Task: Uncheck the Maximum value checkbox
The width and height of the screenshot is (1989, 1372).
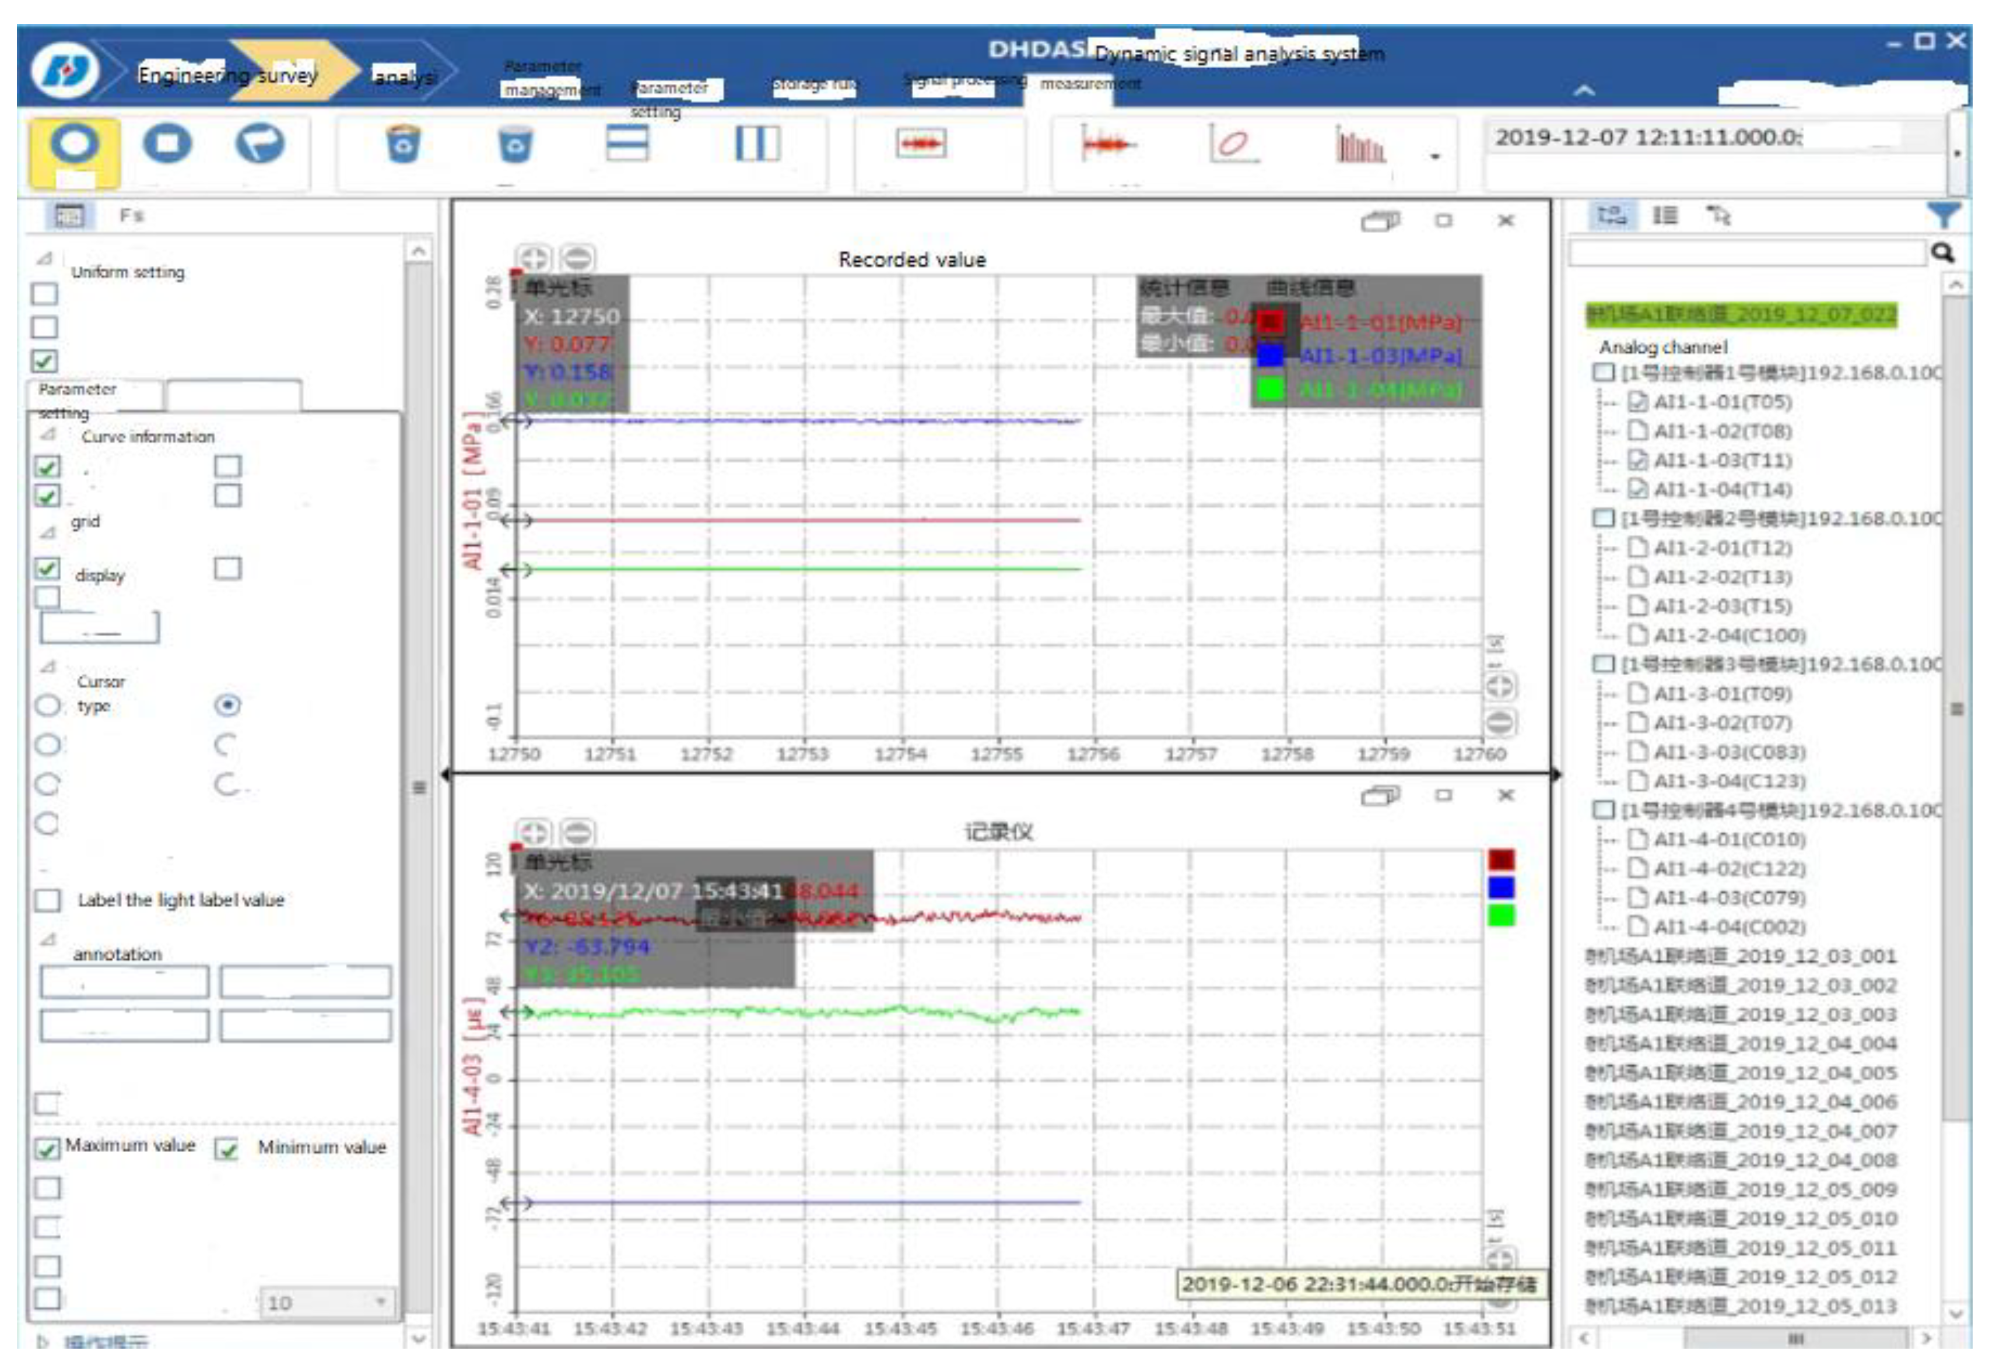Action: (47, 1149)
